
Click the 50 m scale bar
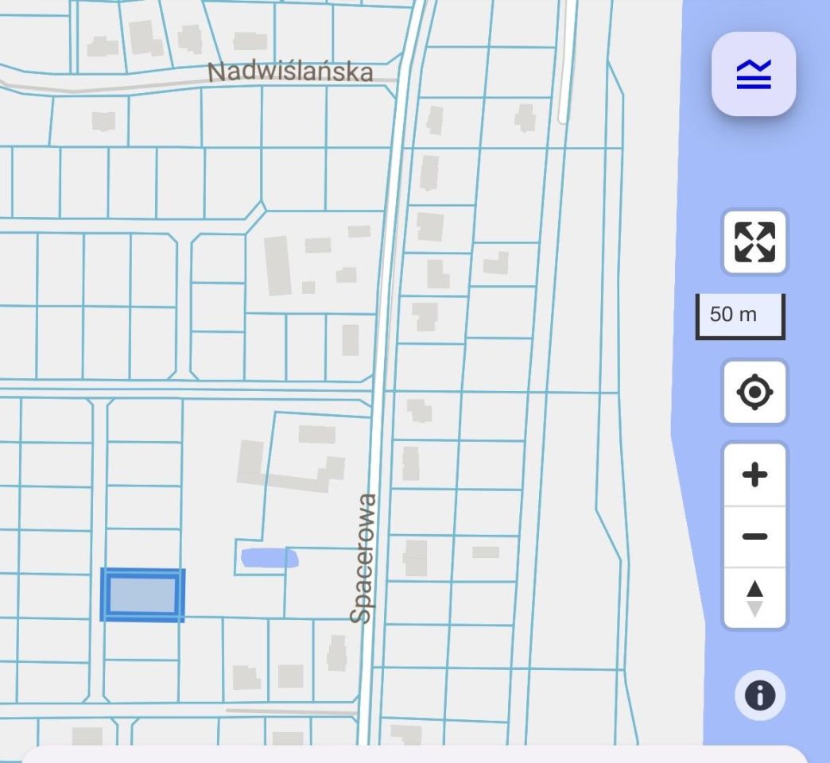740,316
